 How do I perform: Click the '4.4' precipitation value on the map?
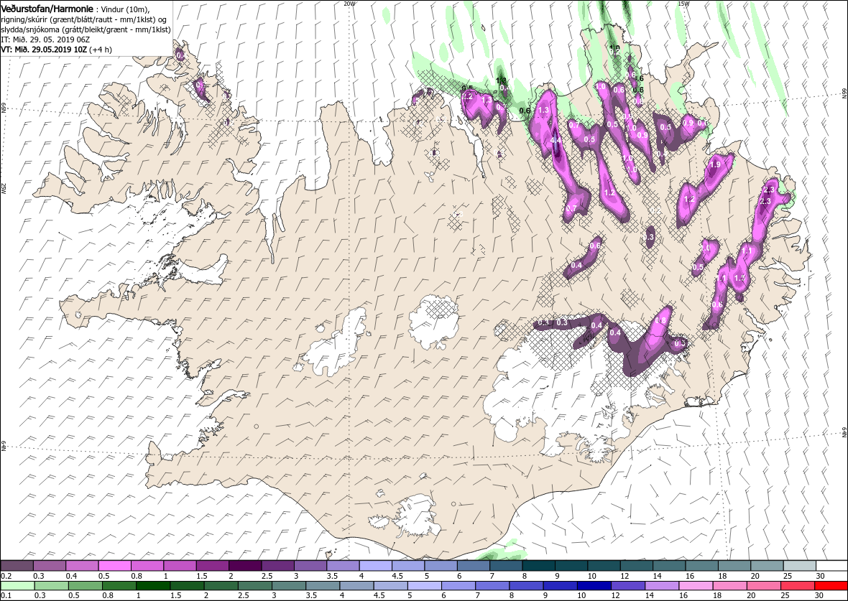[555, 141]
